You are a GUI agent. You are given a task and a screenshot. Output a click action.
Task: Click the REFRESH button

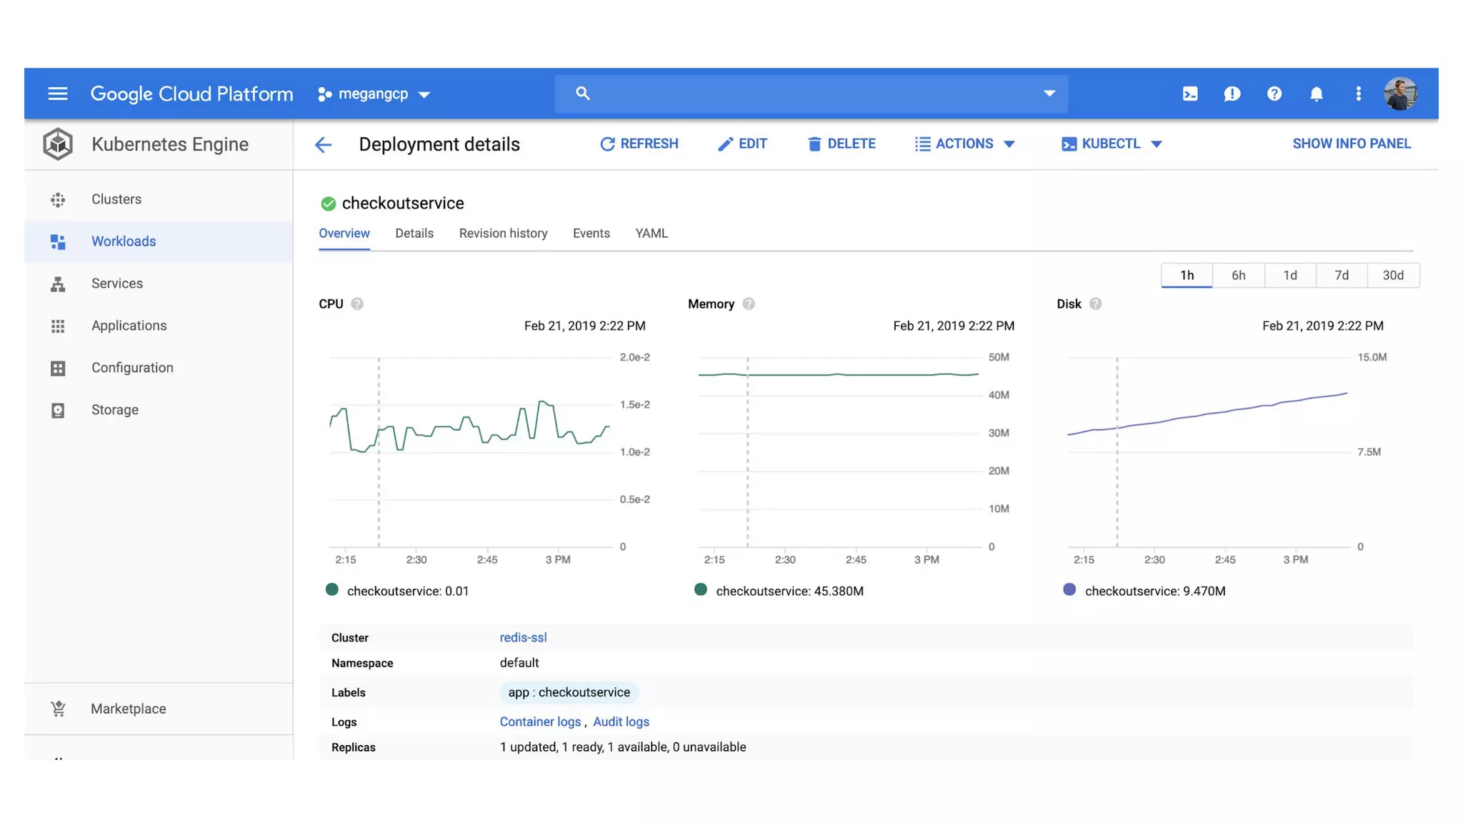pyautogui.click(x=639, y=144)
